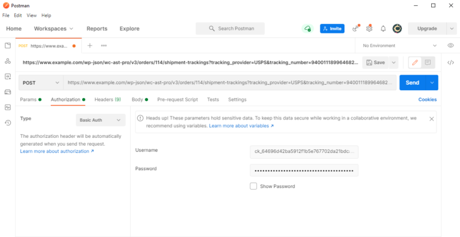Click the info icon in Heads up banner
460x237 pixels.
pyautogui.click(x=141, y=118)
